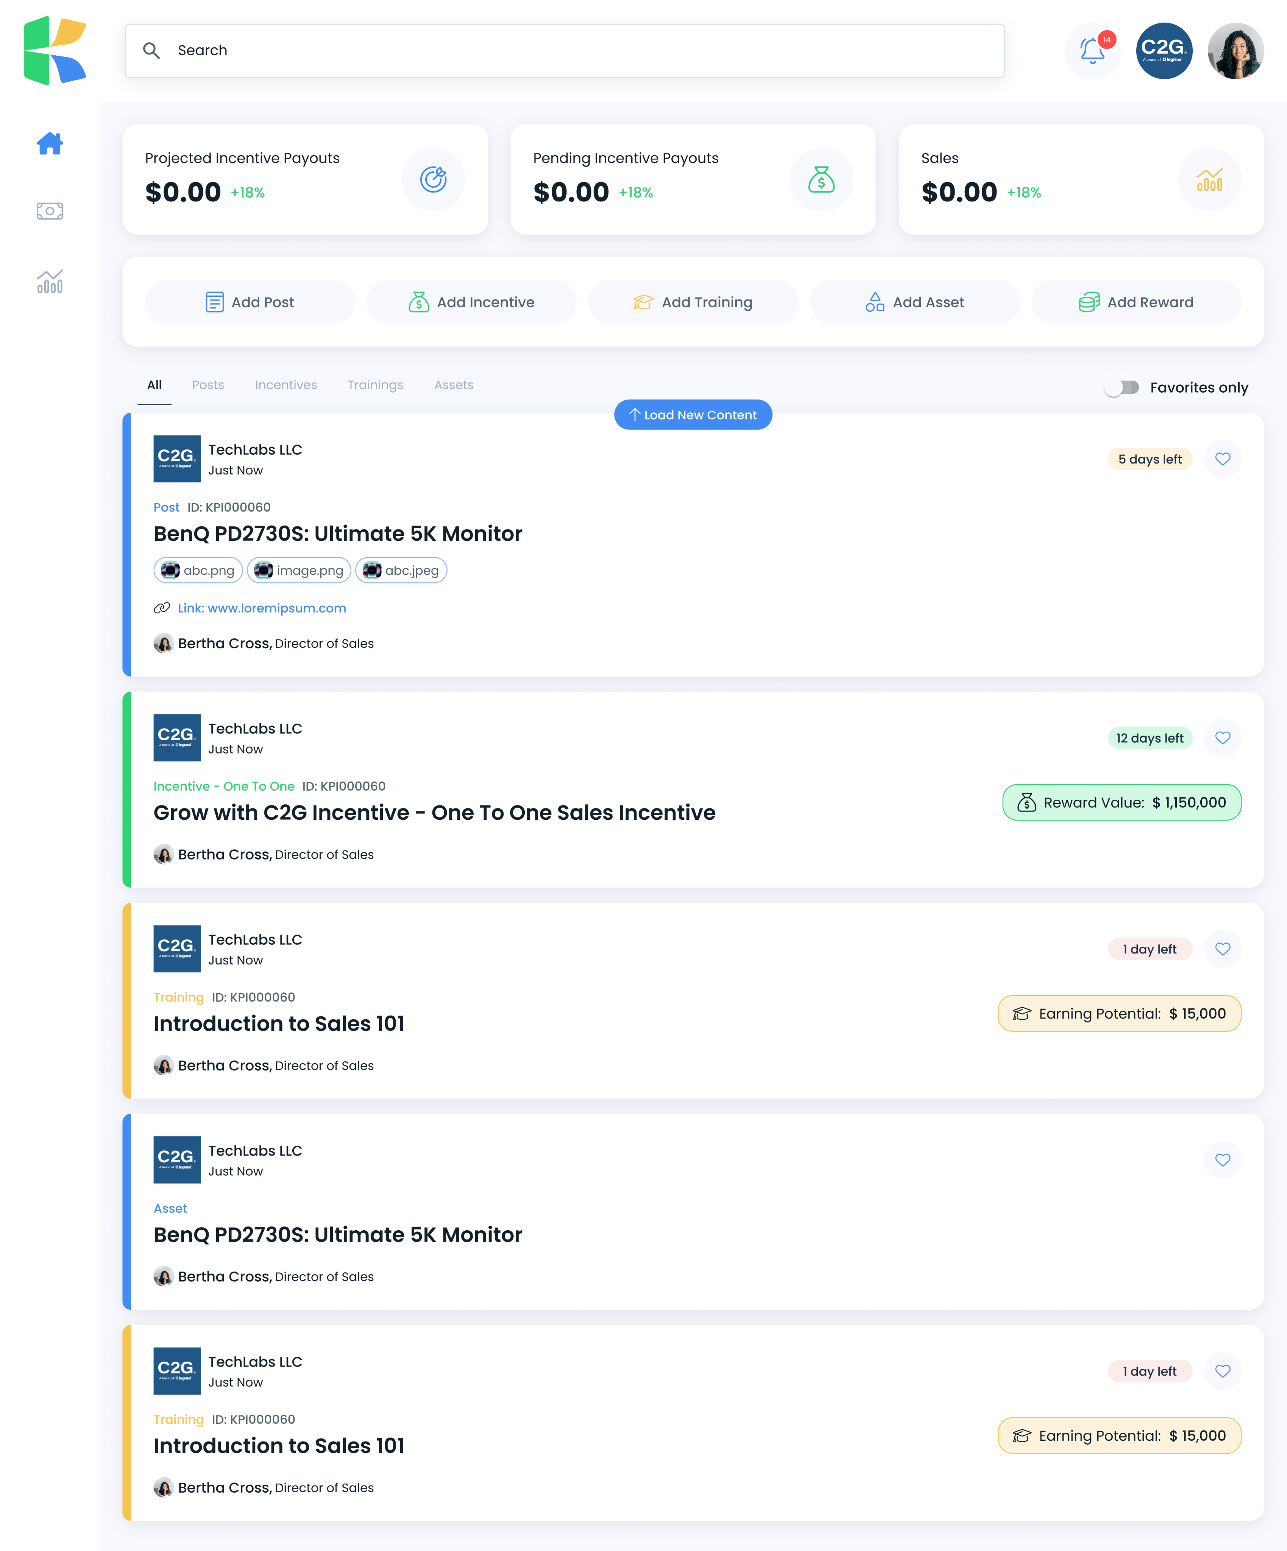Viewport: 1287px width, 1551px height.
Task: Click the Add Post button
Action: point(250,302)
